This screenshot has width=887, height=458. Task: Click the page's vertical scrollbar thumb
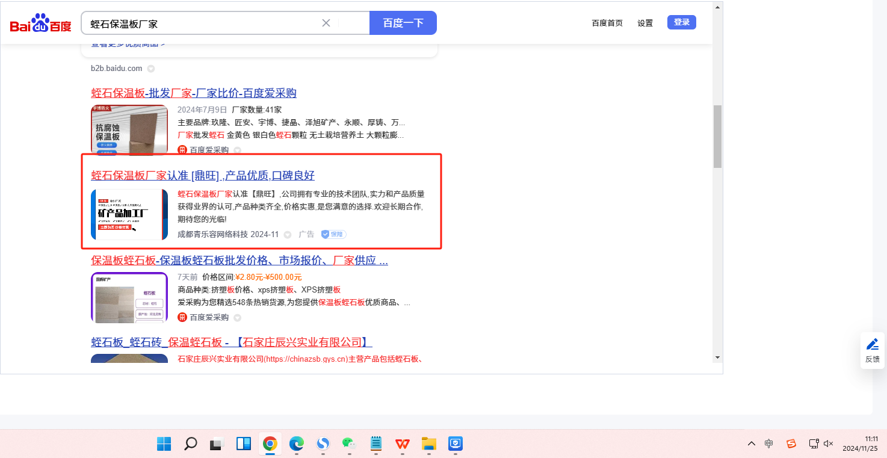(x=717, y=136)
